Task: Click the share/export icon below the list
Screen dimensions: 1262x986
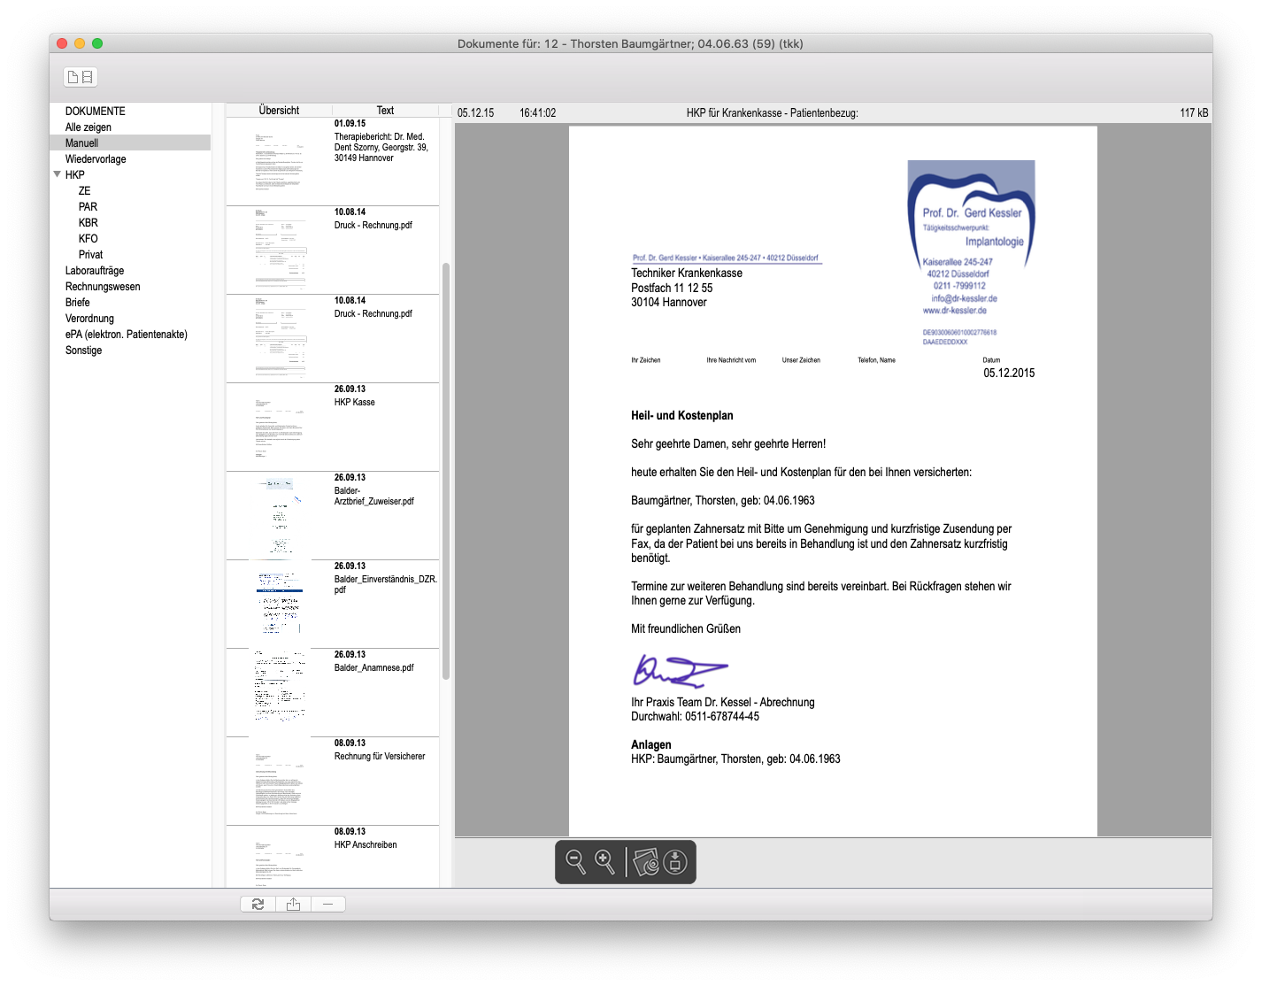Action: (293, 904)
